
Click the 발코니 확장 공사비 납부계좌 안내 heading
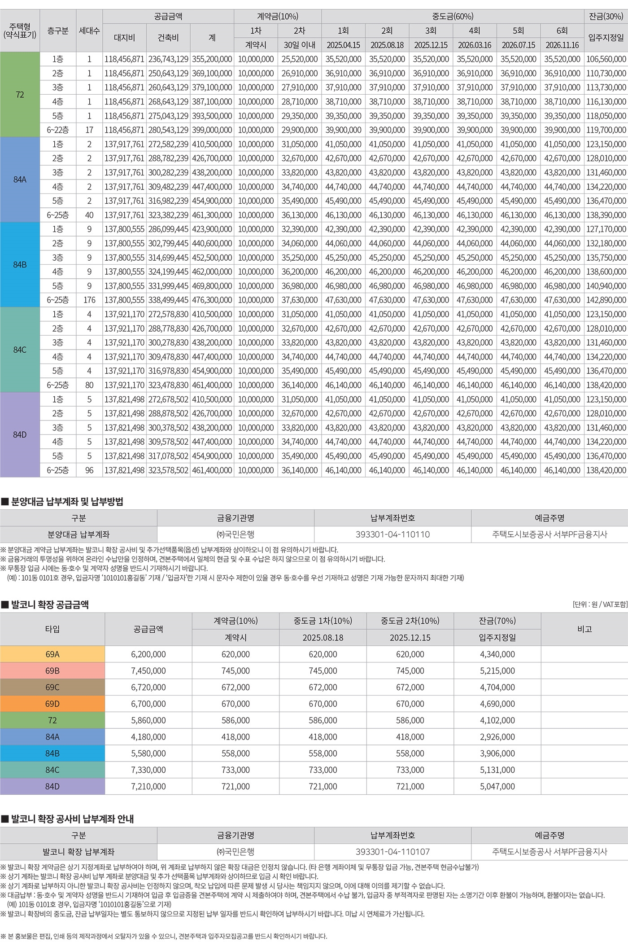pyautogui.click(x=67, y=819)
